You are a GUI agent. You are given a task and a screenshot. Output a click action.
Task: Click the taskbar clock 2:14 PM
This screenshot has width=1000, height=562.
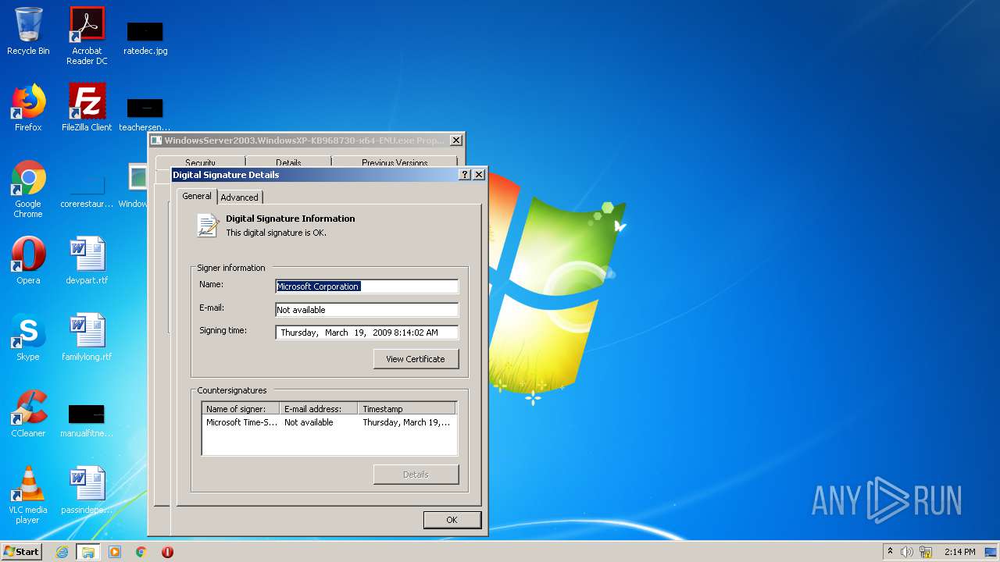(x=959, y=552)
